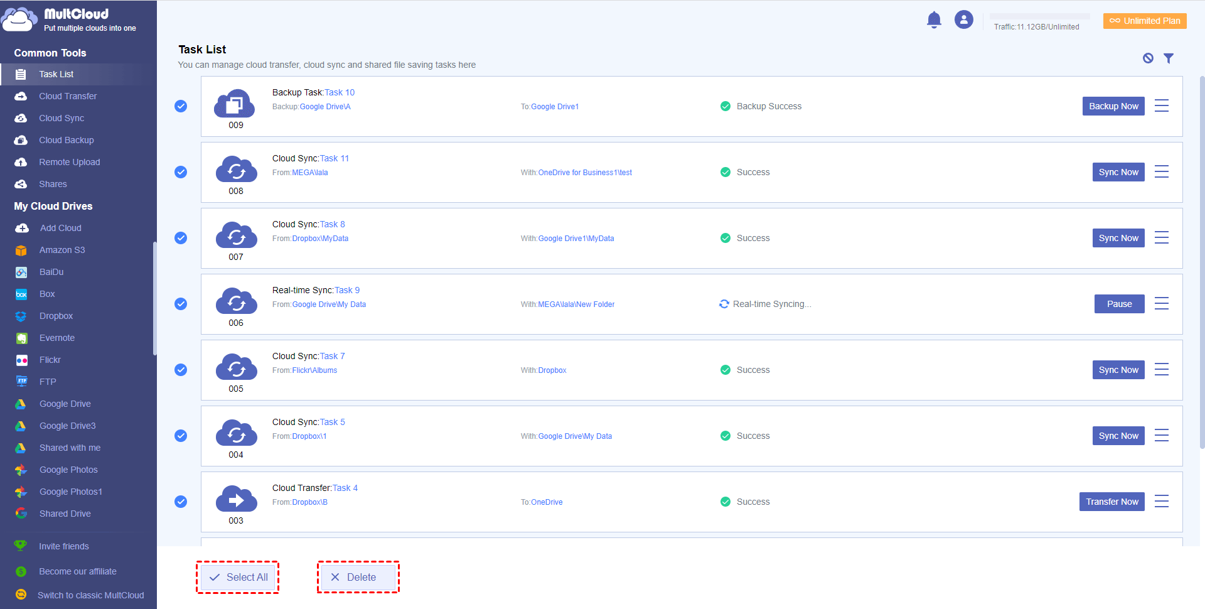Click the notification bell icon
Screen dimensions: 1205x609
click(x=934, y=20)
